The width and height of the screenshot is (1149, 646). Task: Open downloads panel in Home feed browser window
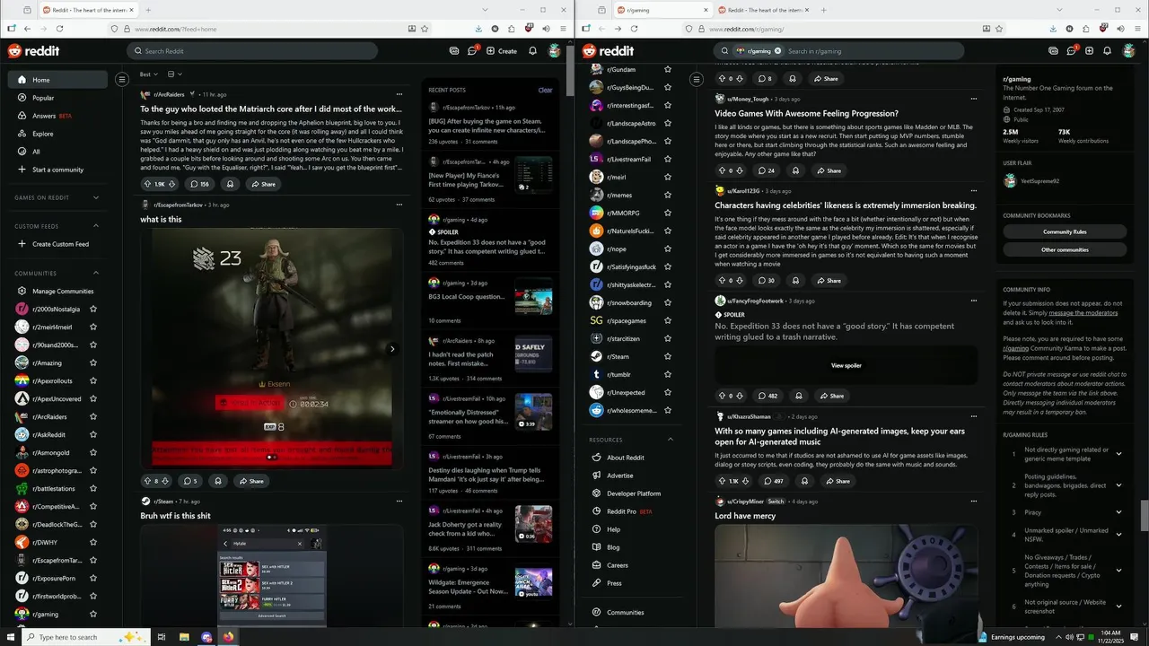[x=478, y=29]
